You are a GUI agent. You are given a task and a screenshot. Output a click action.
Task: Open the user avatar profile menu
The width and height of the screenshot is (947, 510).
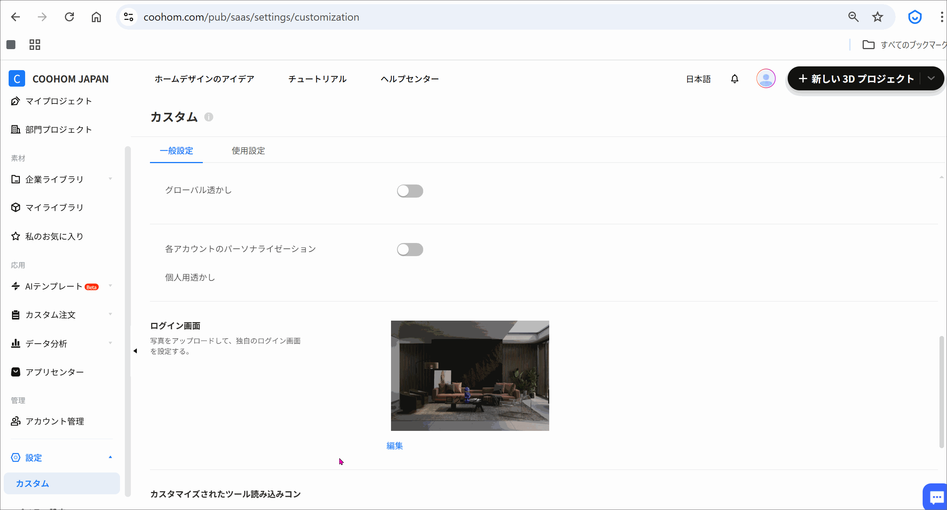(x=766, y=79)
